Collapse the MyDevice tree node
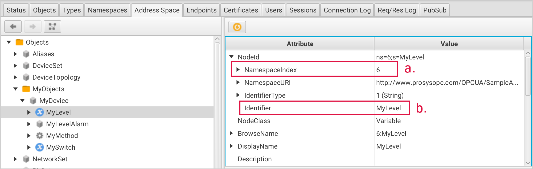Screen dimensions: 533x169 (23, 101)
